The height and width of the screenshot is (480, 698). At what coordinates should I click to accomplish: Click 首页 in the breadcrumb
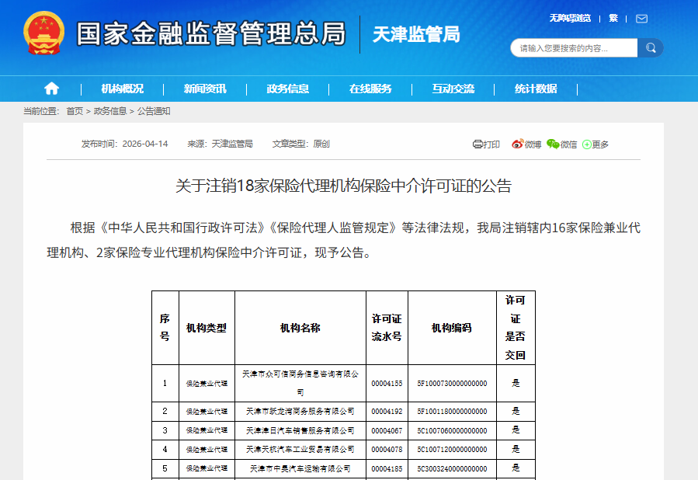click(75, 111)
